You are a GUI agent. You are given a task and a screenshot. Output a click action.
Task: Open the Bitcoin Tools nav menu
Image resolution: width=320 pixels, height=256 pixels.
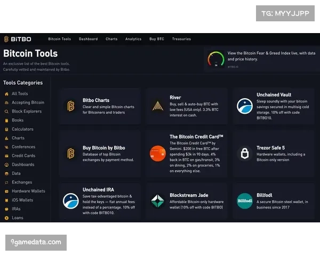pyautogui.click(x=59, y=39)
